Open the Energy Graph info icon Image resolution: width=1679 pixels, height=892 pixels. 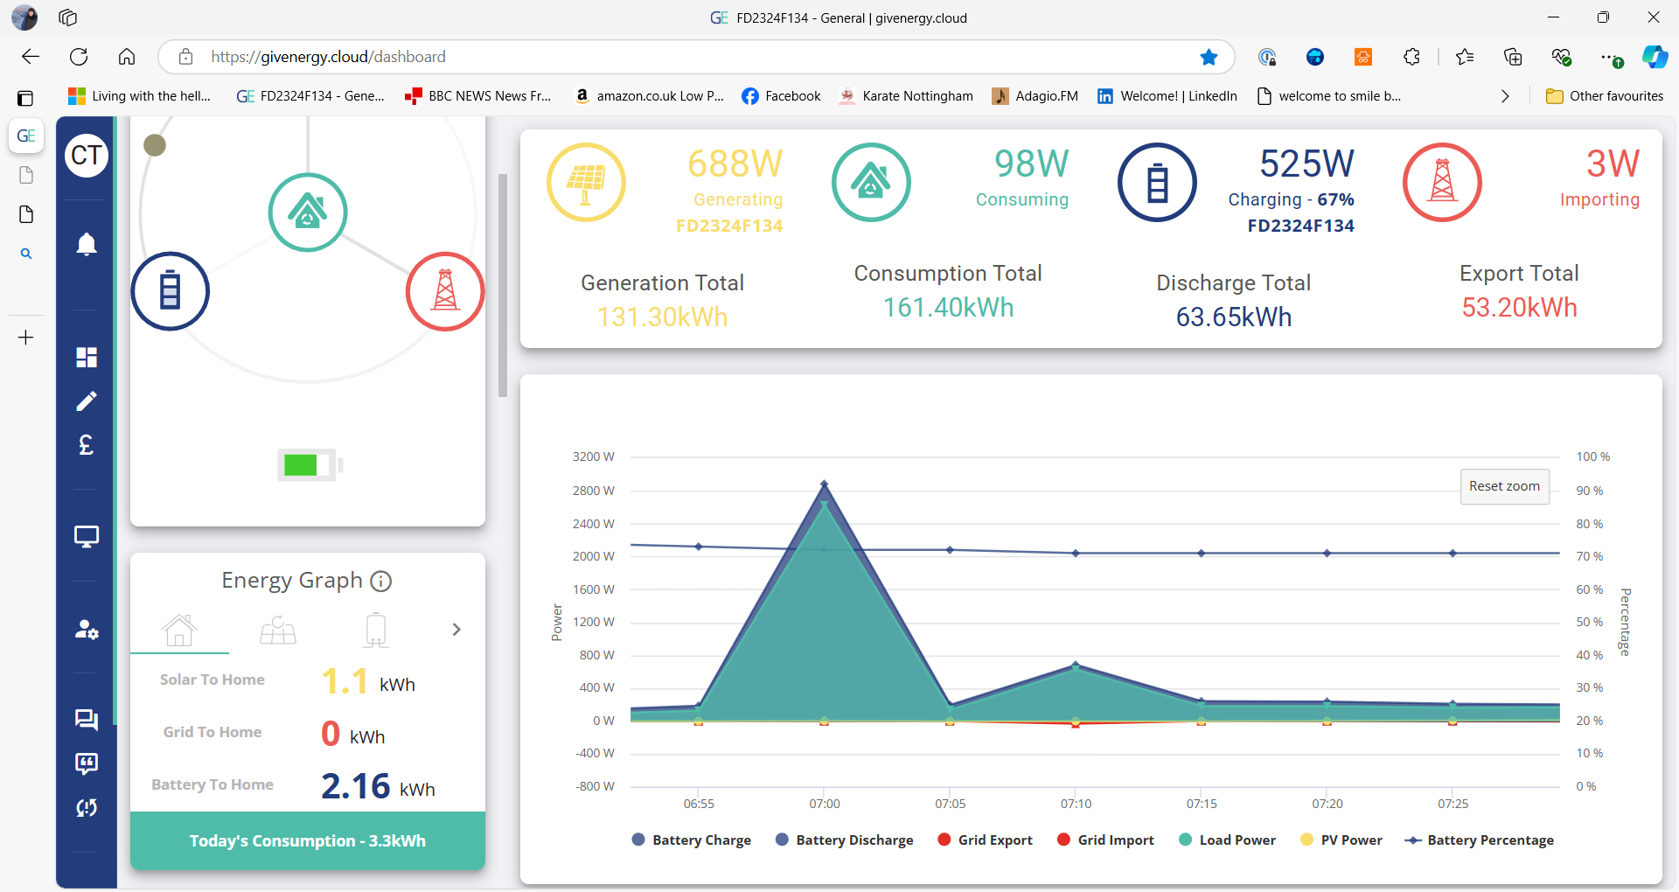pyautogui.click(x=381, y=581)
